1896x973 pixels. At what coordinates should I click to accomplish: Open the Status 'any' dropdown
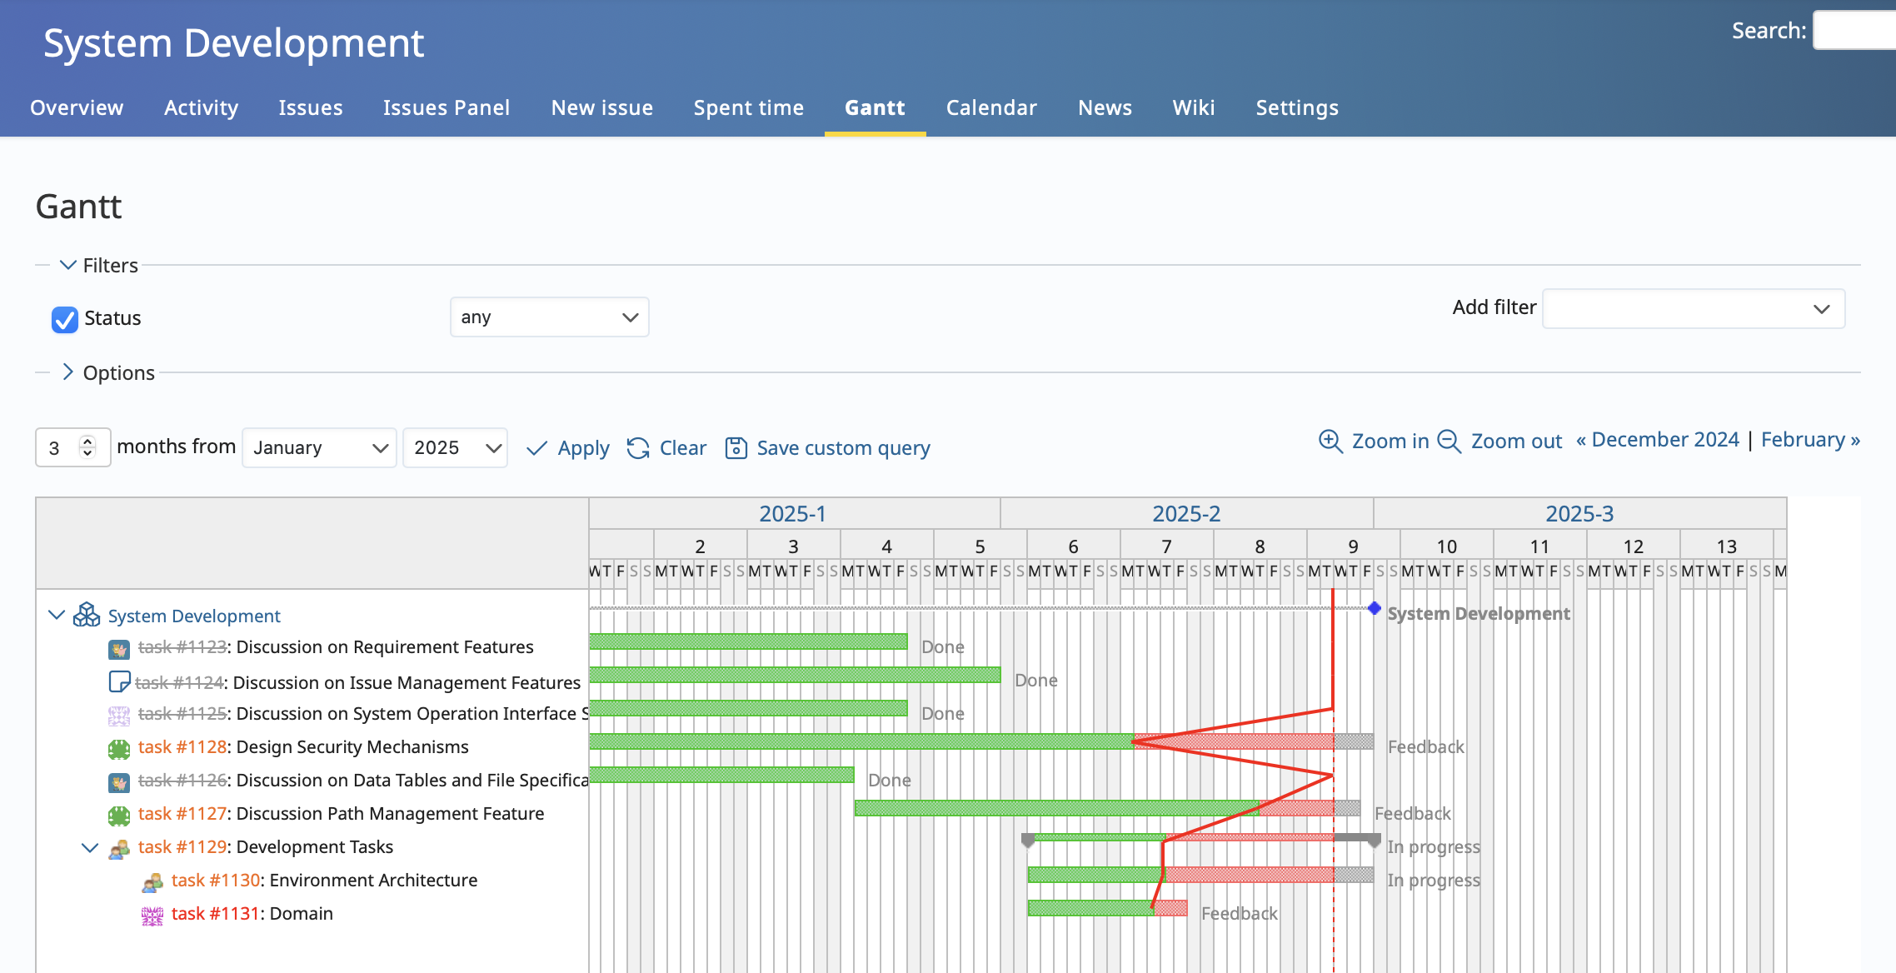pyautogui.click(x=549, y=317)
